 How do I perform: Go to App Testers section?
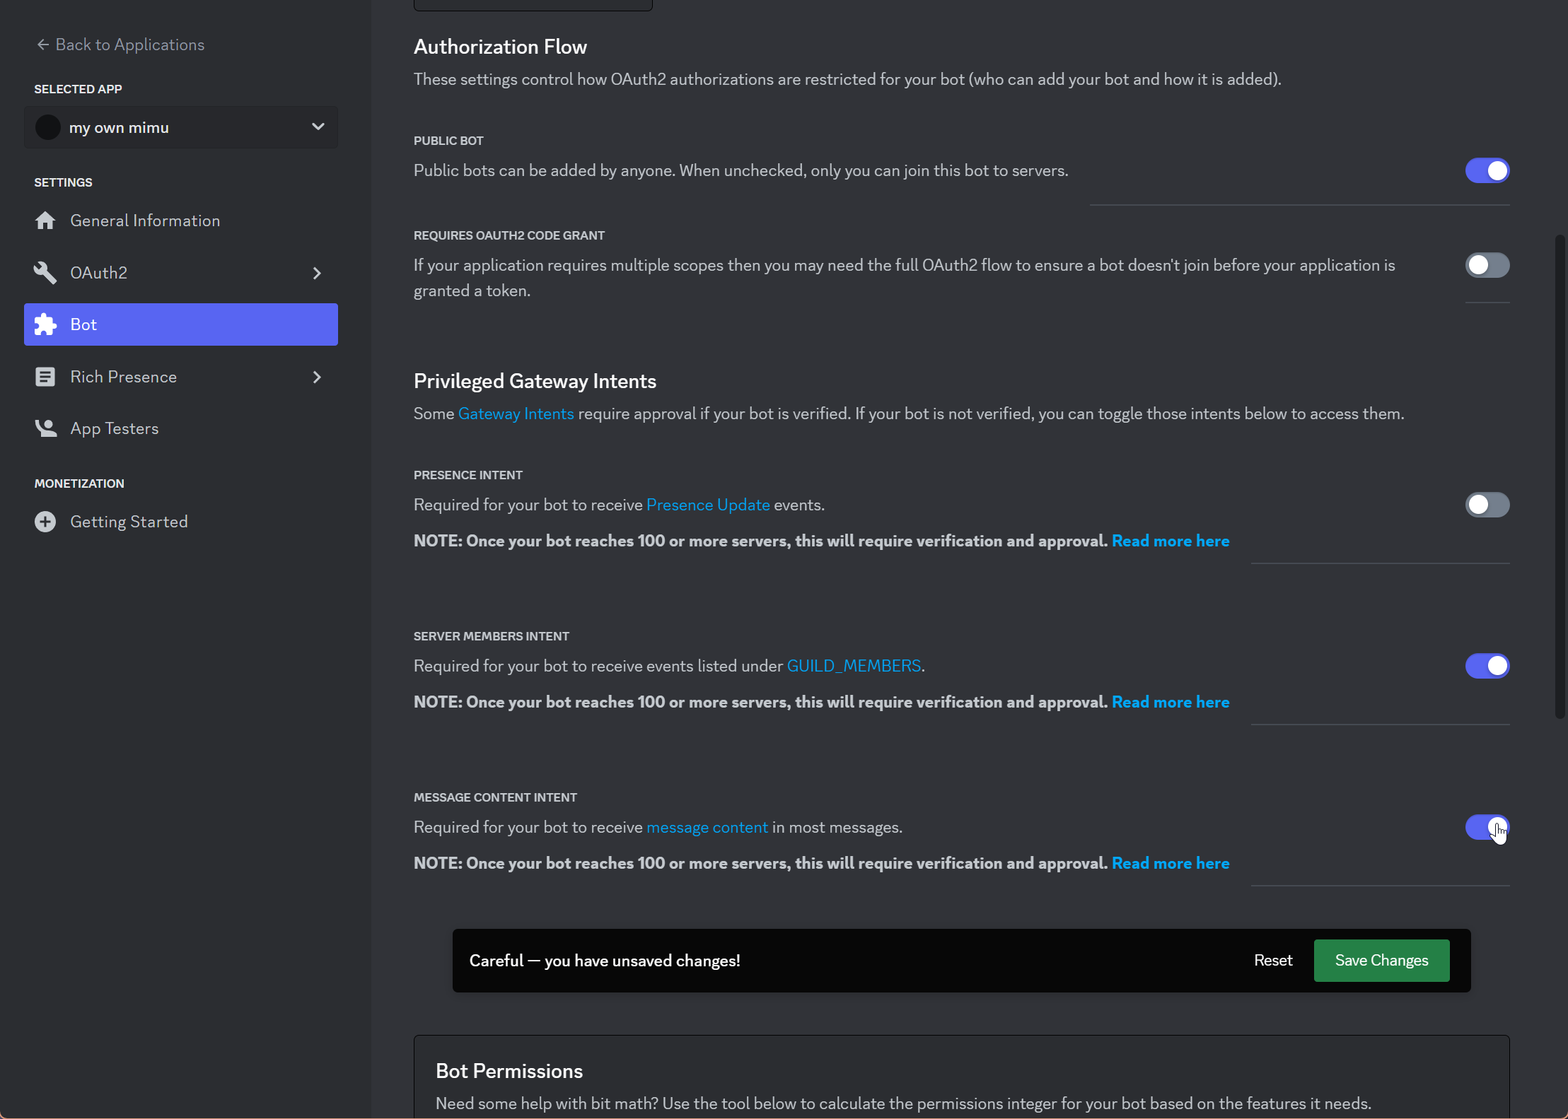click(114, 428)
